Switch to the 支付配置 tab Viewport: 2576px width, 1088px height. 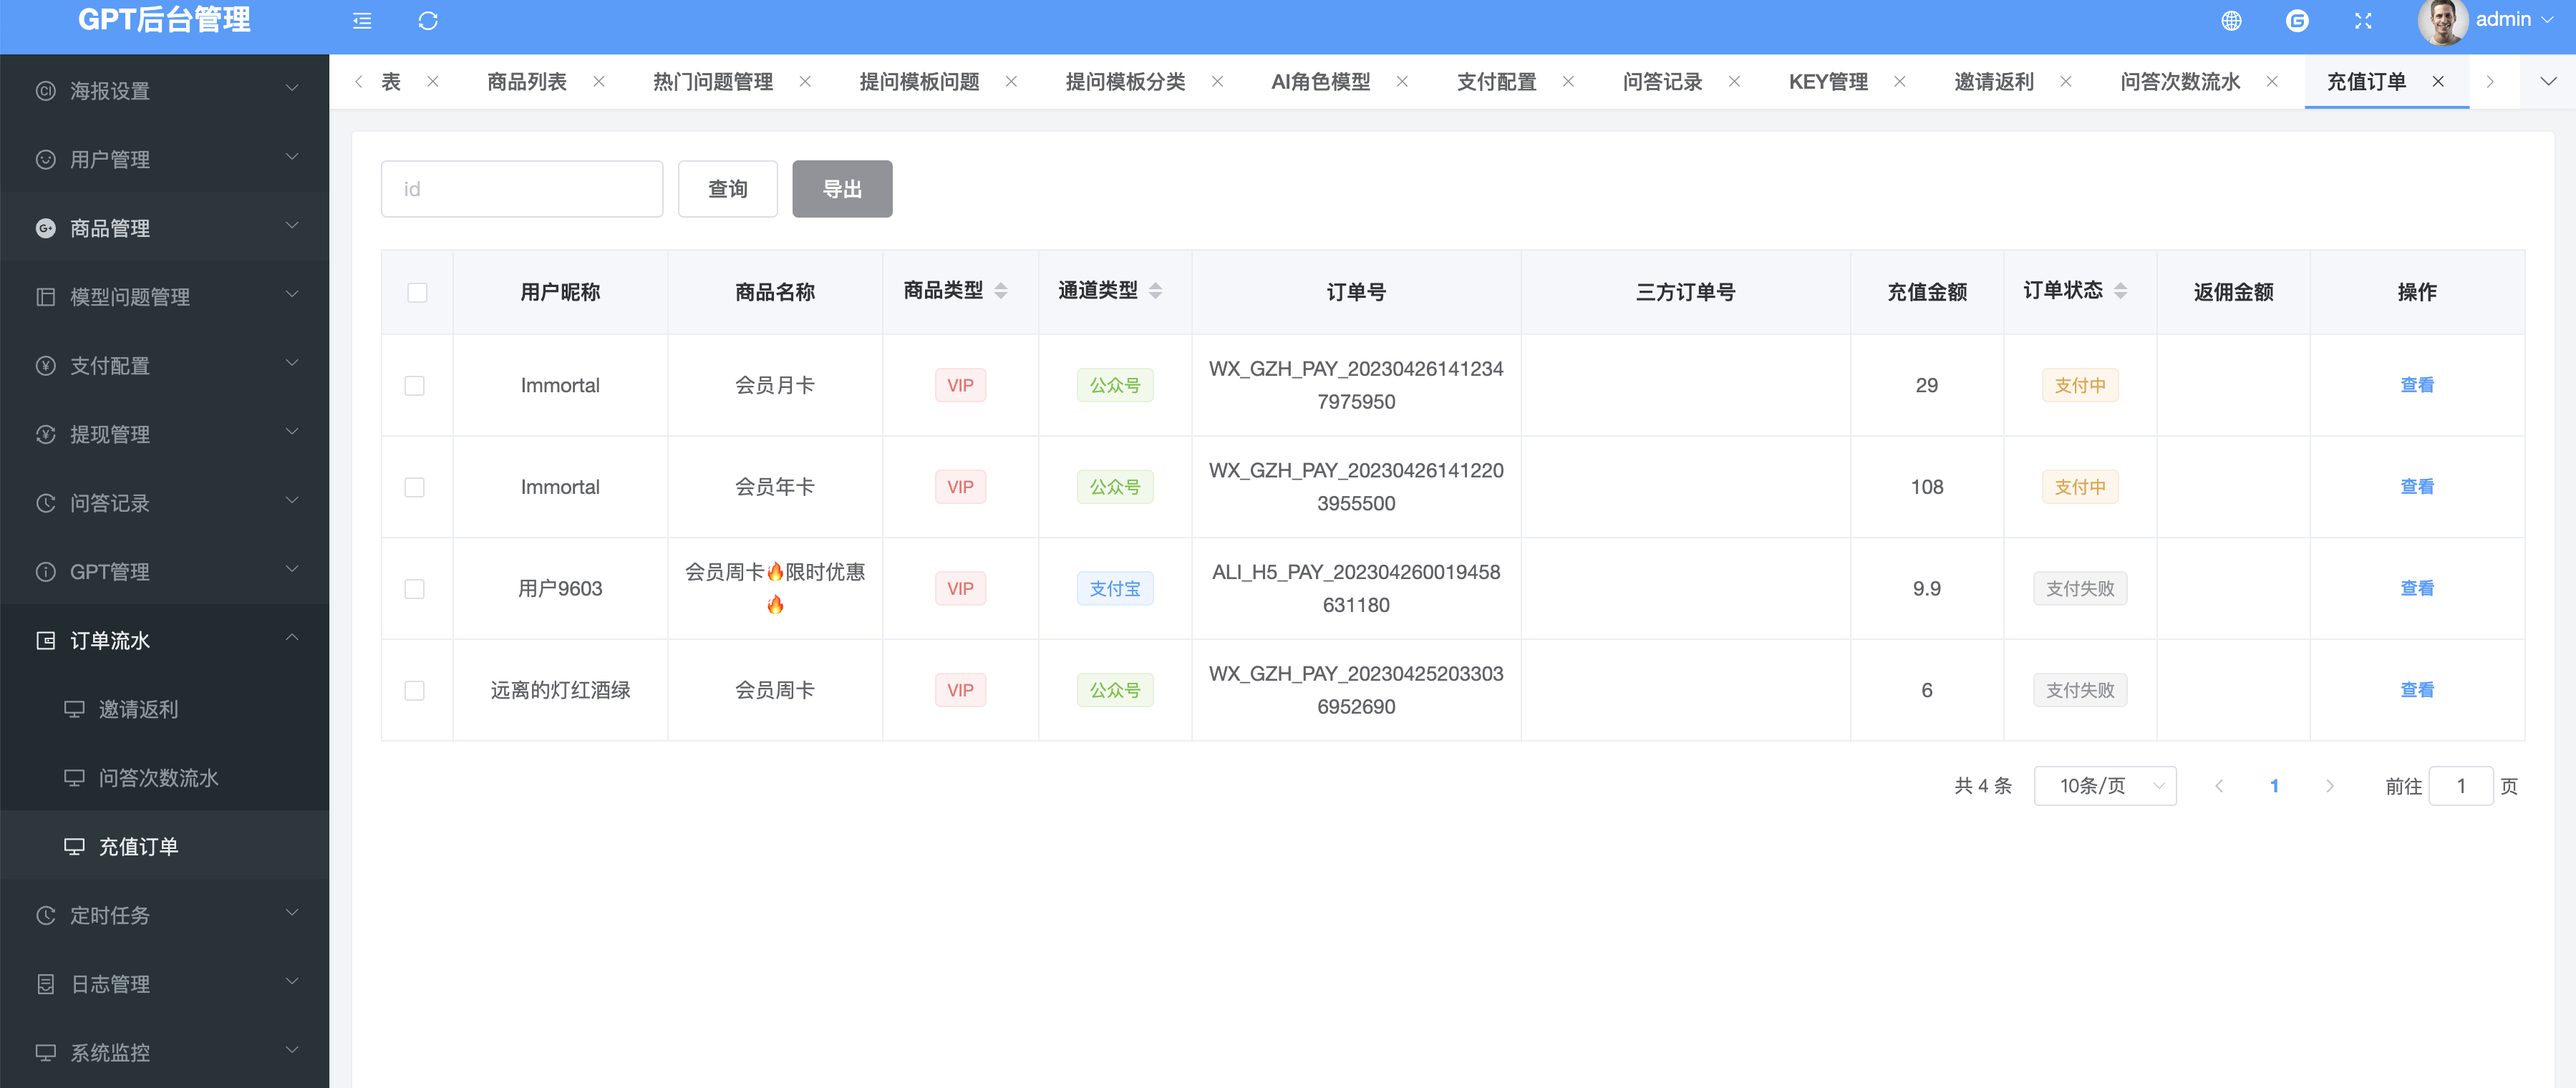(1496, 82)
